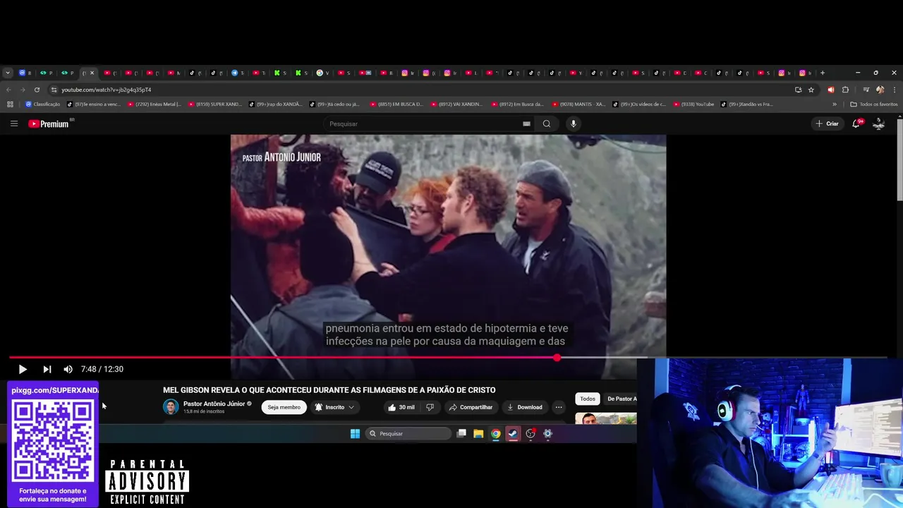
Task: Click the red progress bar scrubber handle
Action: point(557,358)
